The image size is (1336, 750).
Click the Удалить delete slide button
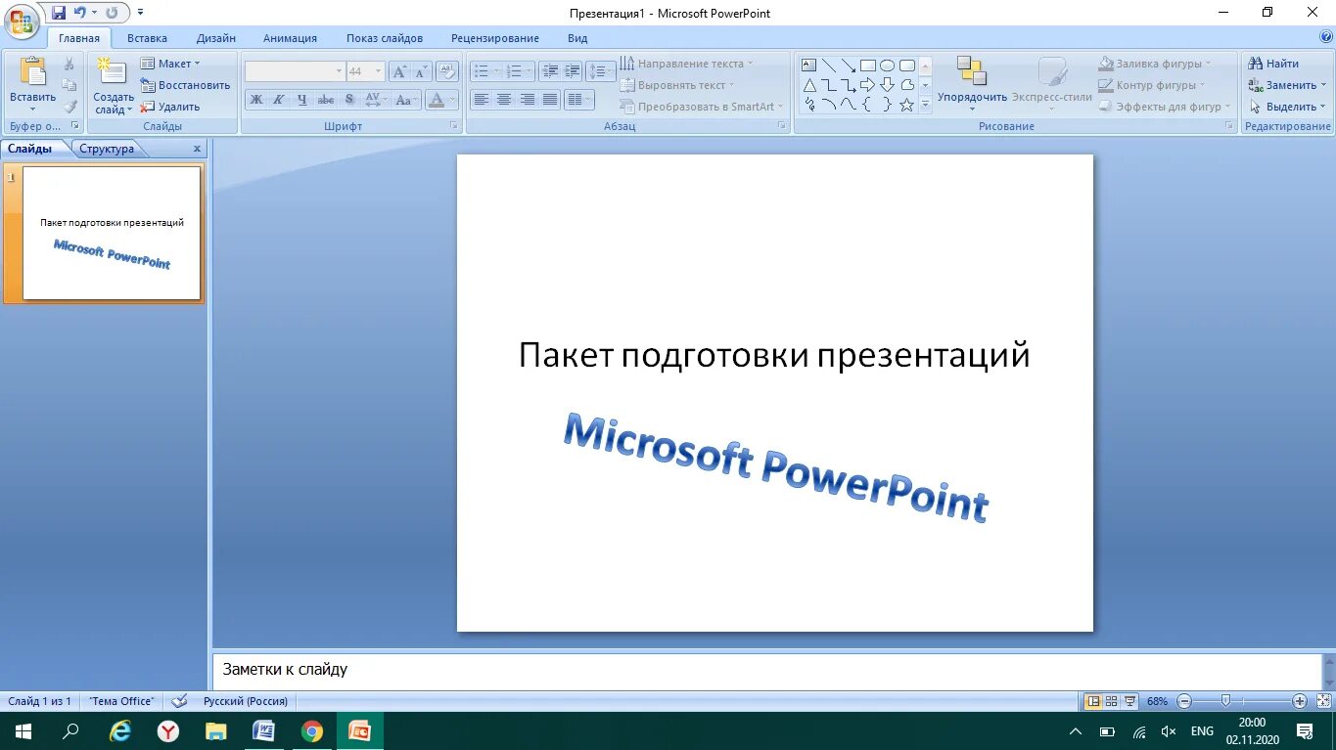[170, 107]
